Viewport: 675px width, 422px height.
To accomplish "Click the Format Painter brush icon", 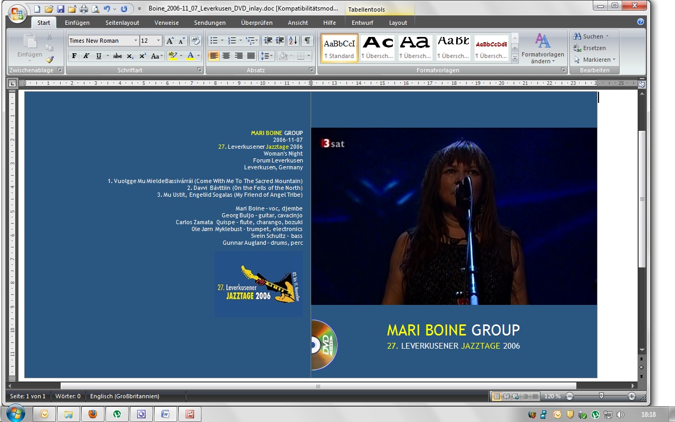I will [50, 60].
